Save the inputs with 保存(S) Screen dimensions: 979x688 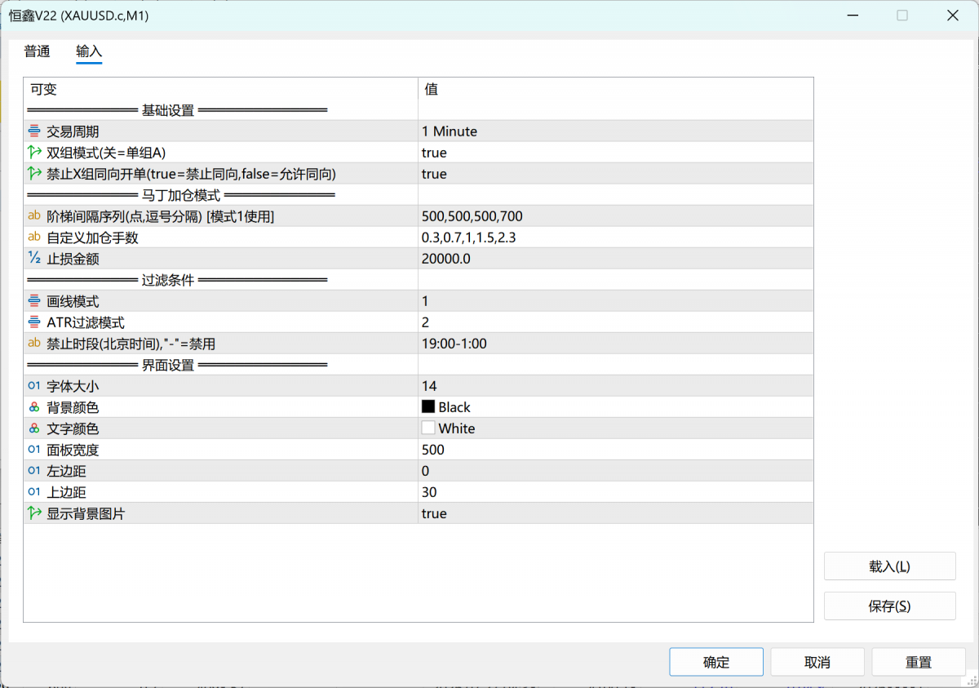point(890,606)
